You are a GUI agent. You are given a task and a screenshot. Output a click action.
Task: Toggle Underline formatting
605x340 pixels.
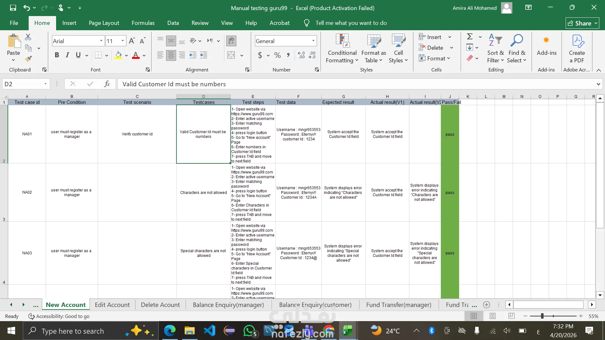point(78,55)
